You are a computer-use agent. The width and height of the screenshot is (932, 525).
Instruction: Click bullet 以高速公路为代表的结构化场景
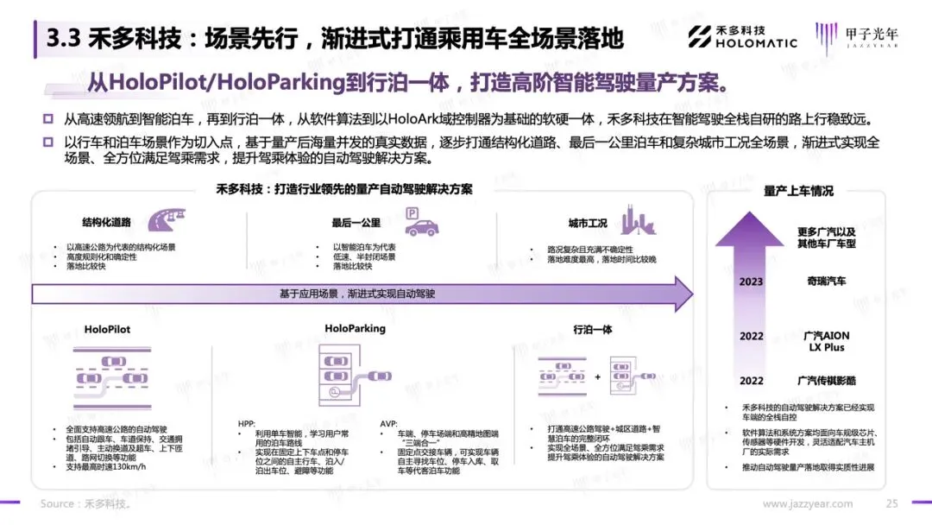tap(121, 247)
